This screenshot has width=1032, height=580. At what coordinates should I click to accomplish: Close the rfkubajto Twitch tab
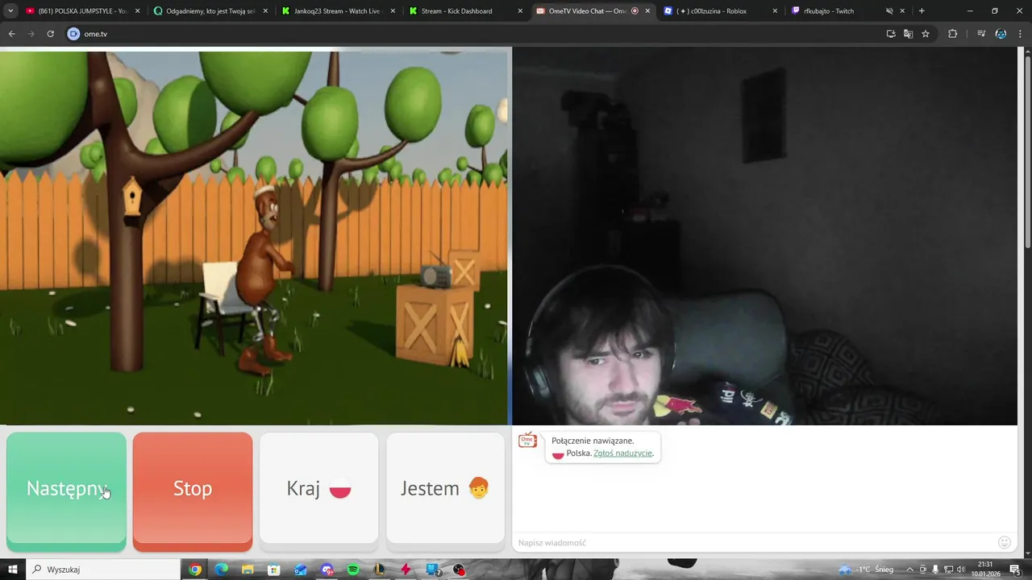pos(902,11)
